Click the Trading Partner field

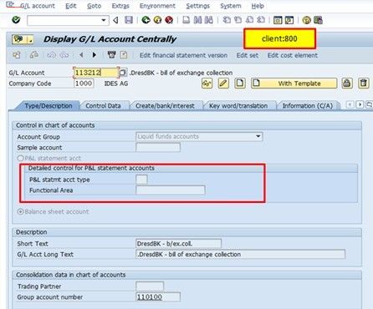coord(150,286)
